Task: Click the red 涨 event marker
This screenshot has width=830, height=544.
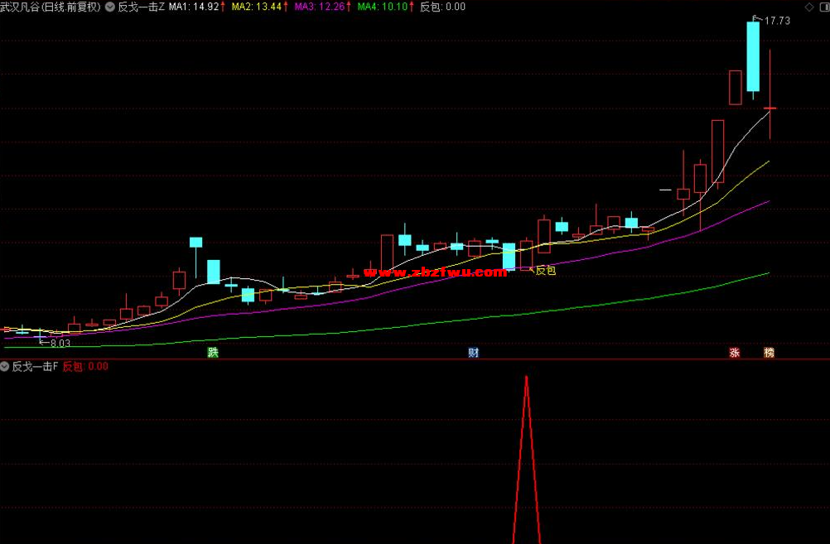Action: pyautogui.click(x=734, y=353)
